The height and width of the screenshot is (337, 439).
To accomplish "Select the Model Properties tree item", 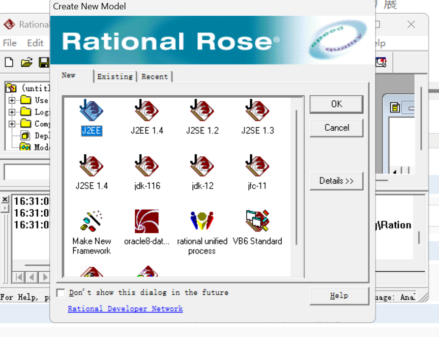I will (35, 147).
